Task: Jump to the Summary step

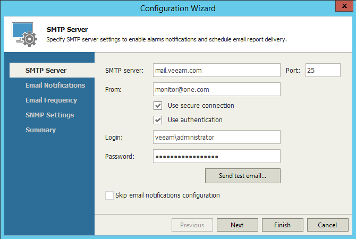Action: (x=40, y=130)
